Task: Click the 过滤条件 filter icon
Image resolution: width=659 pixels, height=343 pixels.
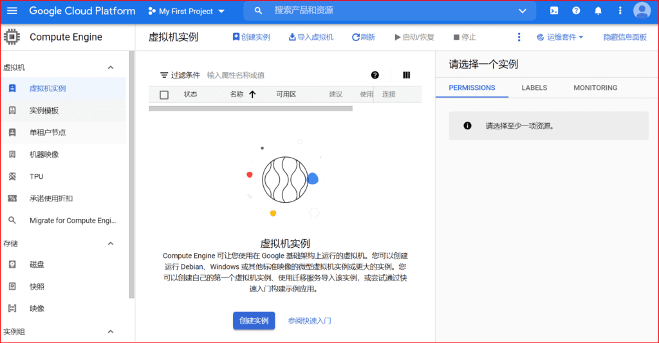Action: (164, 75)
